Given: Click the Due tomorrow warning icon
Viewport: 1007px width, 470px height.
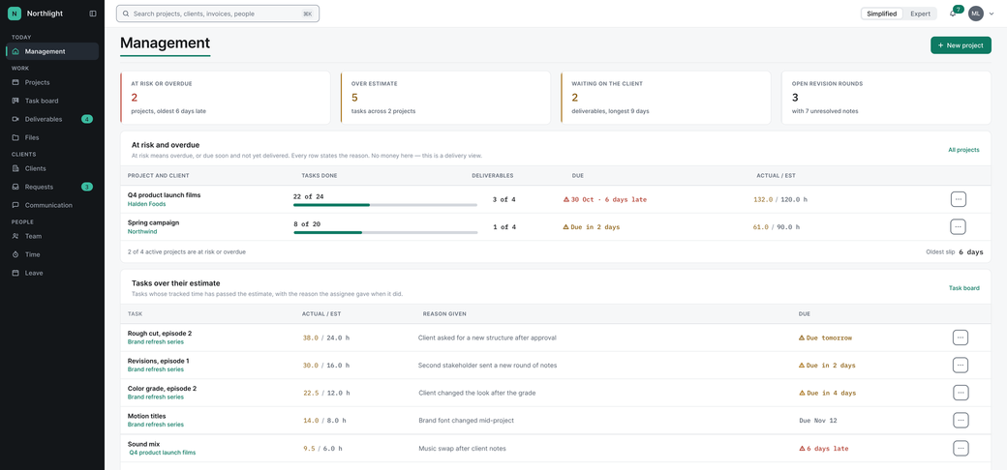Looking at the screenshot, I should [x=802, y=338].
